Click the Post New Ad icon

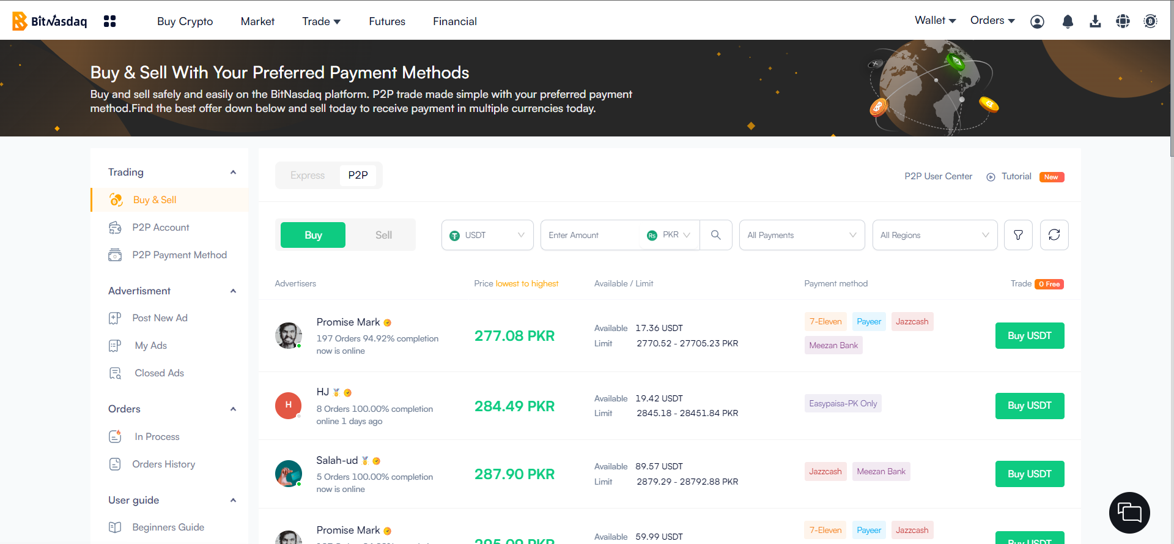click(x=115, y=318)
